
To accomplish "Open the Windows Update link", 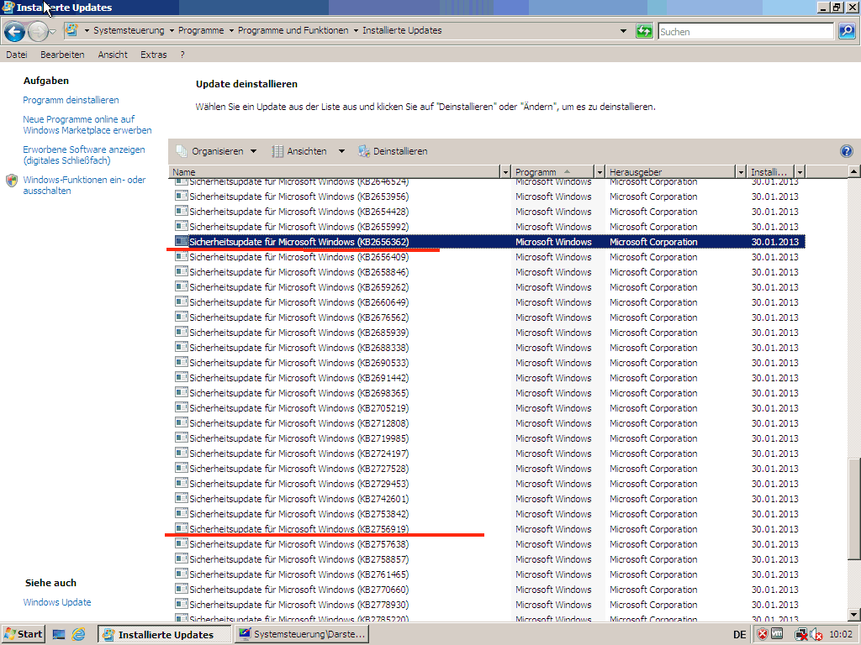I will [x=57, y=602].
